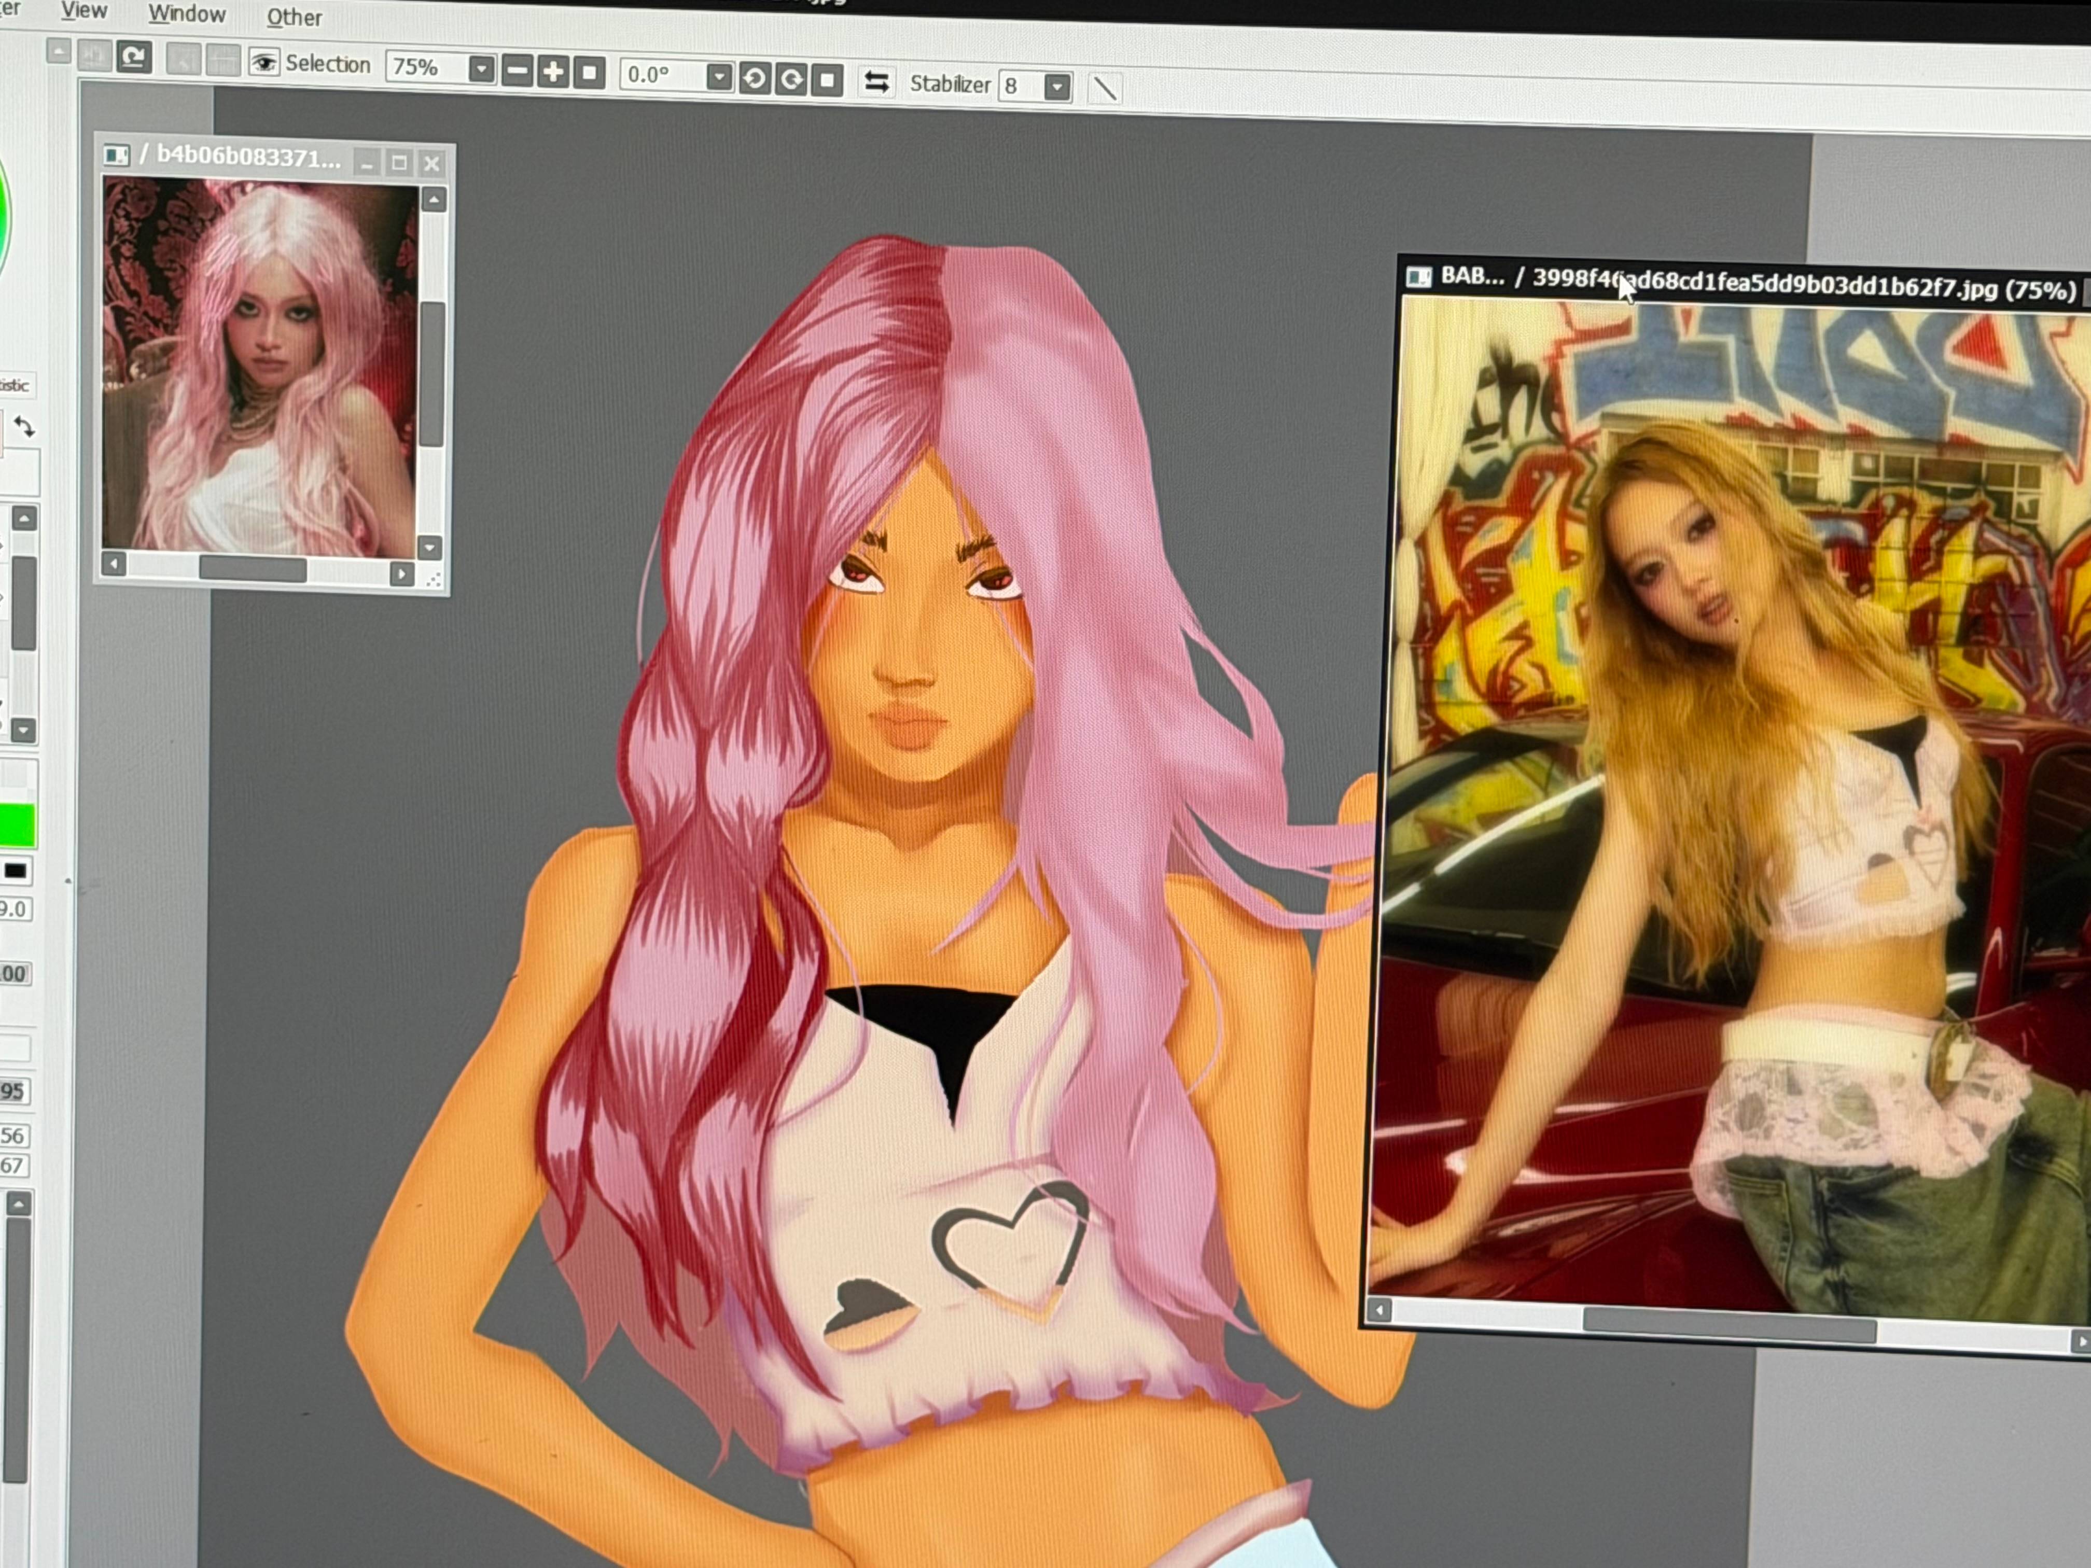Screen dimensions: 2091x1568
Task: Zoom out with the minus button
Action: (517, 71)
